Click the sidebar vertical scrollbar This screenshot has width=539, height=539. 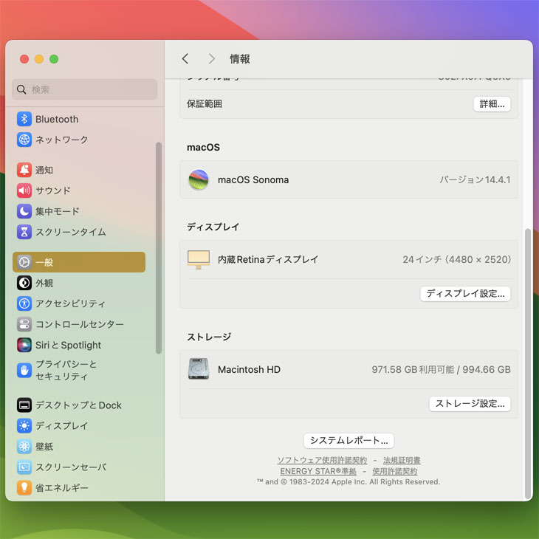coord(159,248)
